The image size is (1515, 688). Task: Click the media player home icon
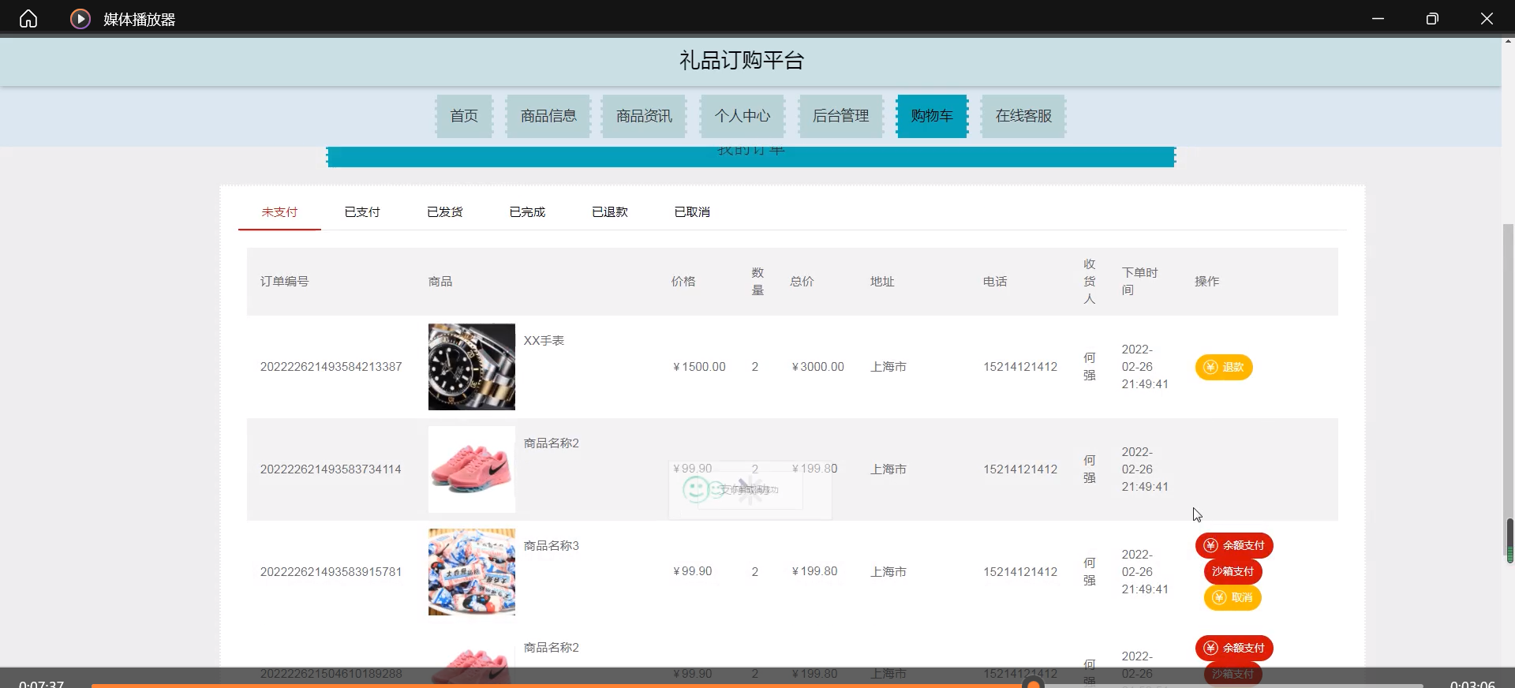click(x=28, y=18)
